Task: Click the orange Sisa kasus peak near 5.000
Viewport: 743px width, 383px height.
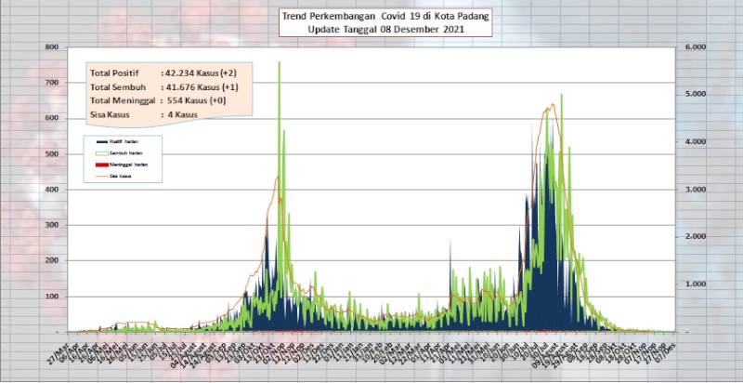Action: click(553, 105)
